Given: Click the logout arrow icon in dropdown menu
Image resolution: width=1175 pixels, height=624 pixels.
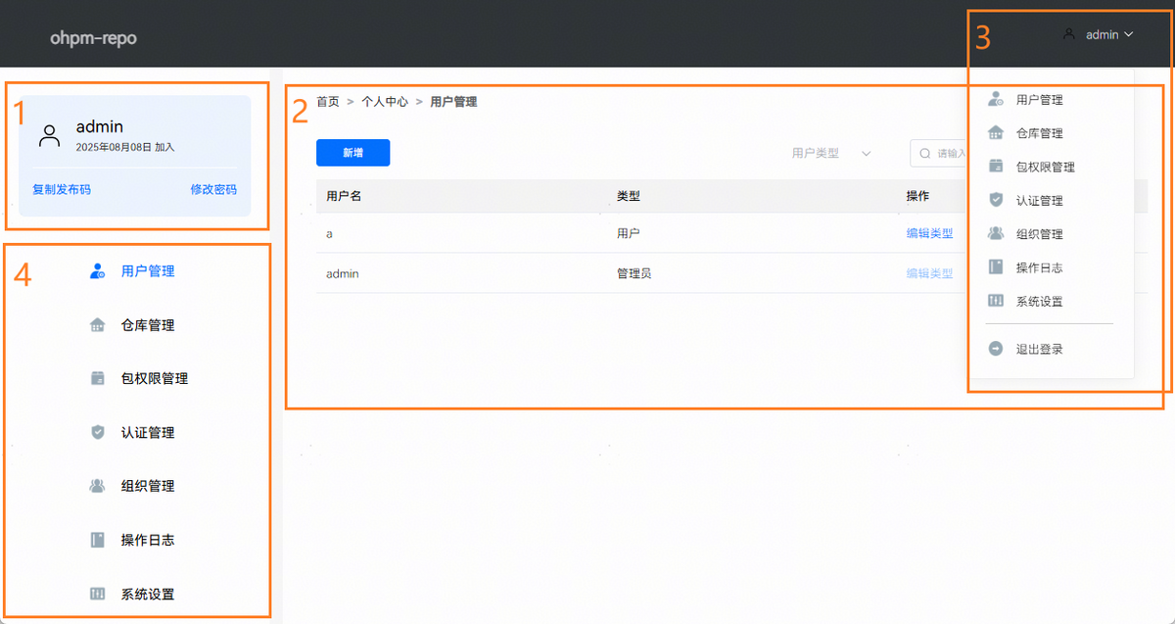Looking at the screenshot, I should (x=996, y=349).
